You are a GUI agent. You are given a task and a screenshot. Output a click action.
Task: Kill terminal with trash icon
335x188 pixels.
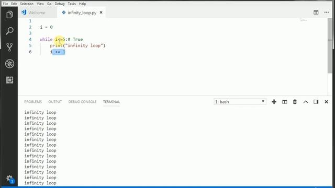(295, 102)
